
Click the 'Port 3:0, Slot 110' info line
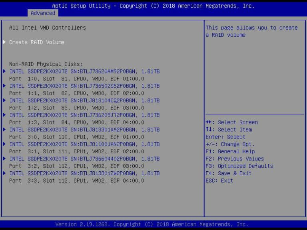77,137
